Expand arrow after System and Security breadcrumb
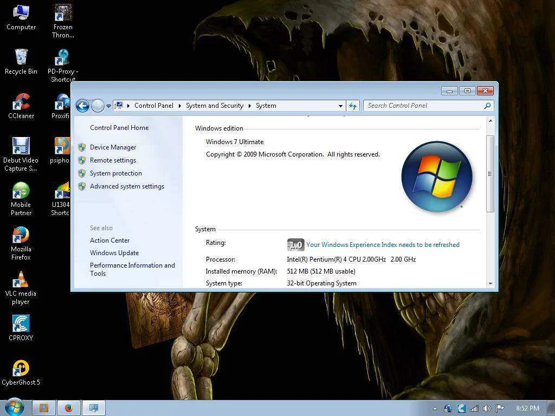 tap(249, 106)
